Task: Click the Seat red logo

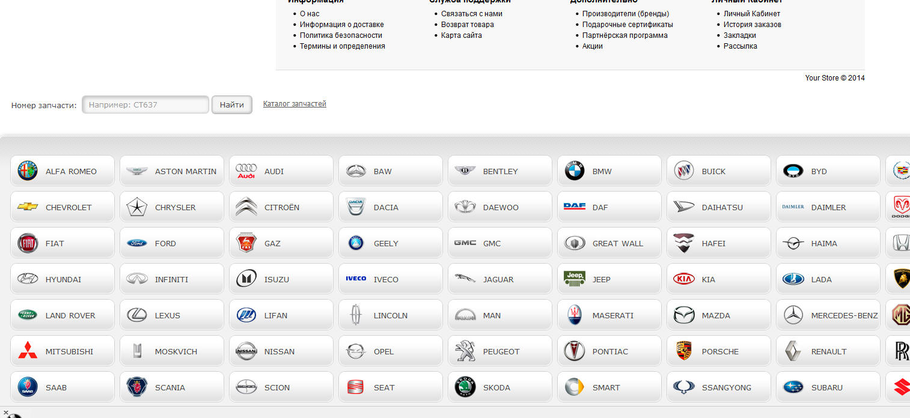Action: (x=356, y=387)
